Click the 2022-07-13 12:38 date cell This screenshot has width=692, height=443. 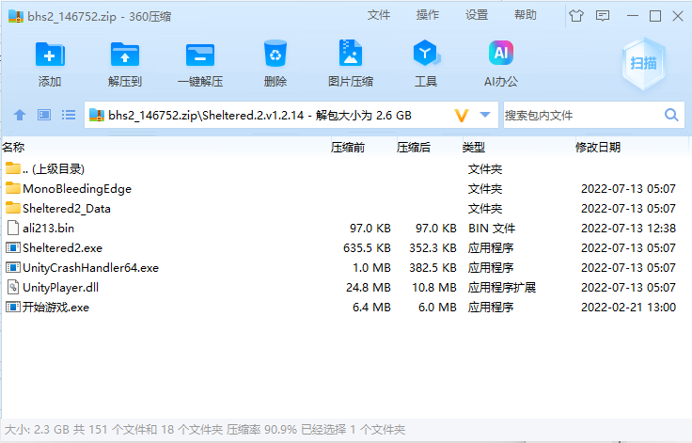click(x=628, y=228)
